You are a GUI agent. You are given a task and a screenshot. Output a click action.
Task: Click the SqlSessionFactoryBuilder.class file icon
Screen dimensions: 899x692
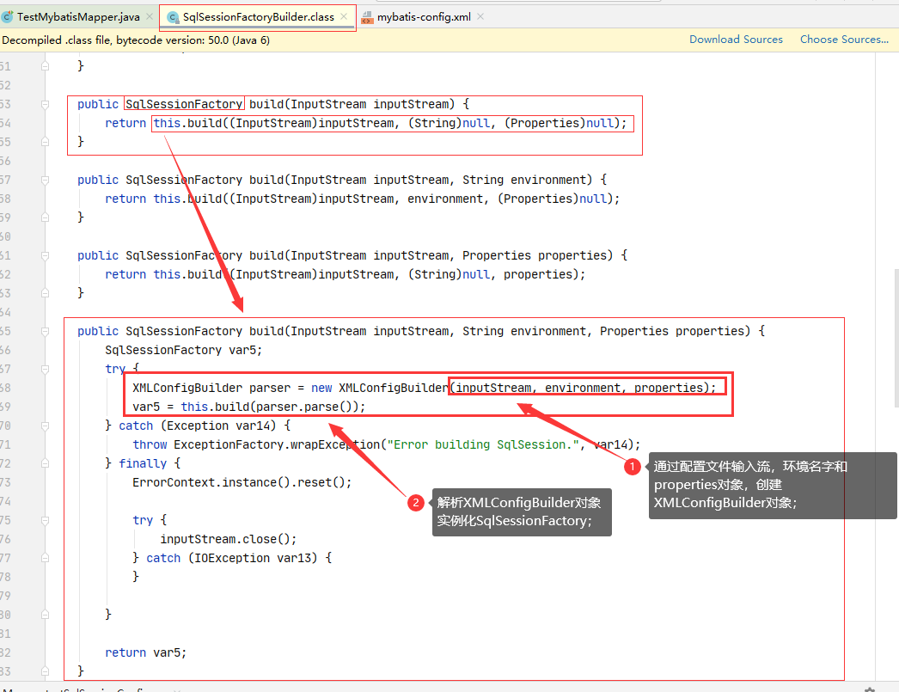click(172, 17)
